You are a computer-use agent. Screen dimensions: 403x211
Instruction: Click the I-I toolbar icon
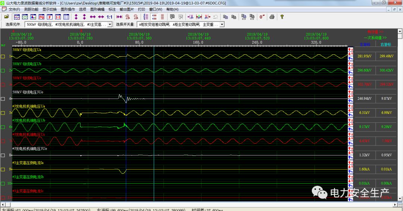pos(58,17)
